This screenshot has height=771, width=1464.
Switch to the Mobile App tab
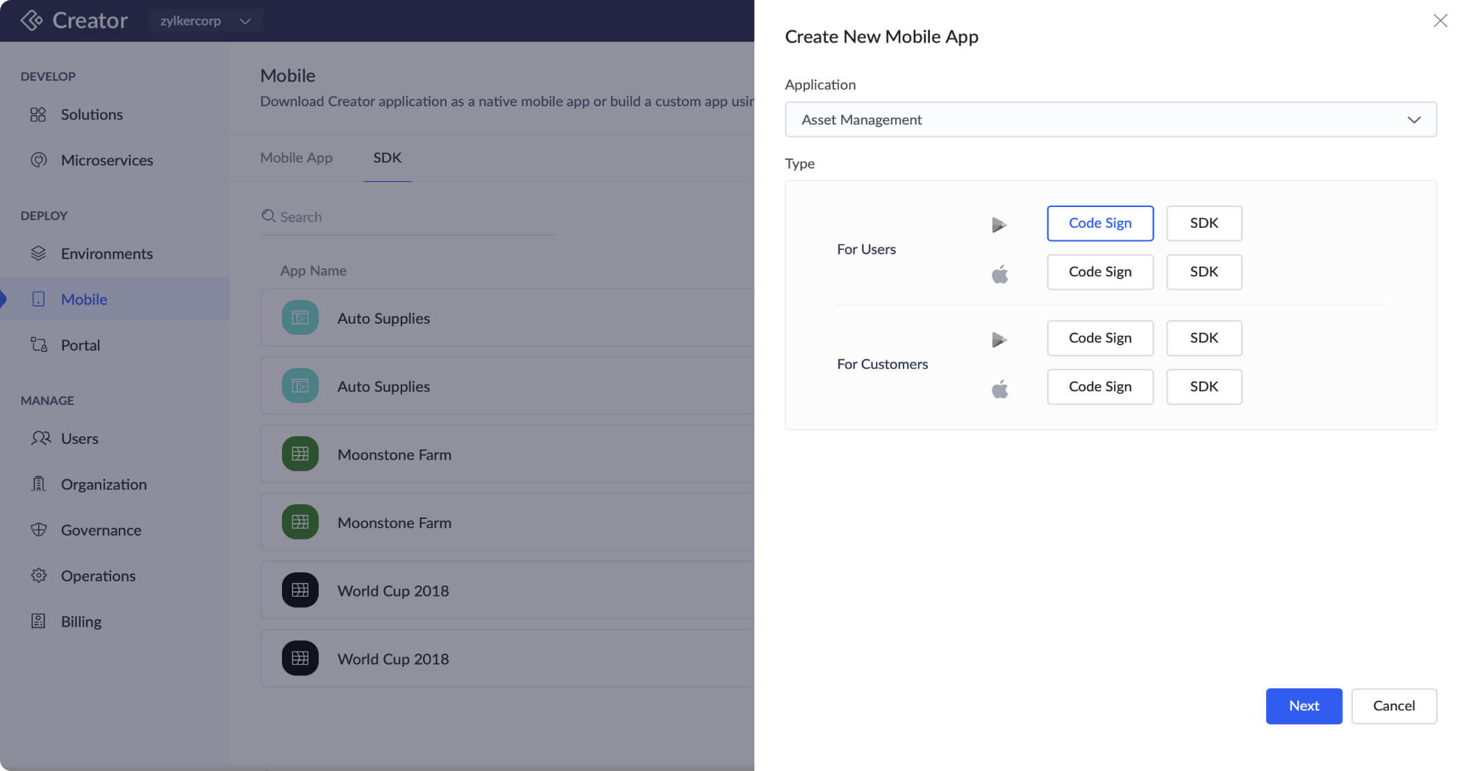click(296, 158)
